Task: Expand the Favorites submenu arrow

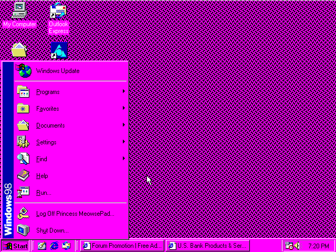Action: pos(124,108)
